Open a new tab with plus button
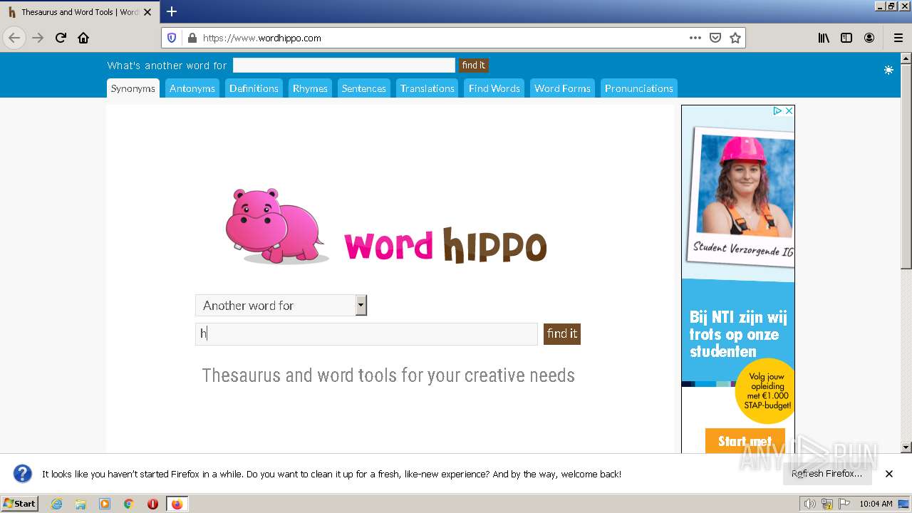This screenshot has width=912, height=513. [x=172, y=11]
